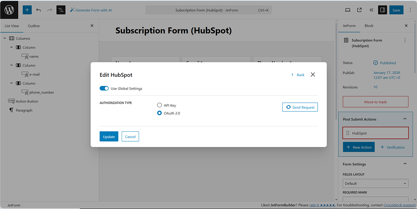The width and height of the screenshot is (417, 209).
Task: Click the Paragraph block icon
Action: (11, 110)
